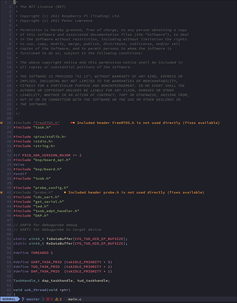Click the NORMAL mode indicator
Image resolution: width=237 pixels, height=303 pixels.
click(x=9, y=299)
